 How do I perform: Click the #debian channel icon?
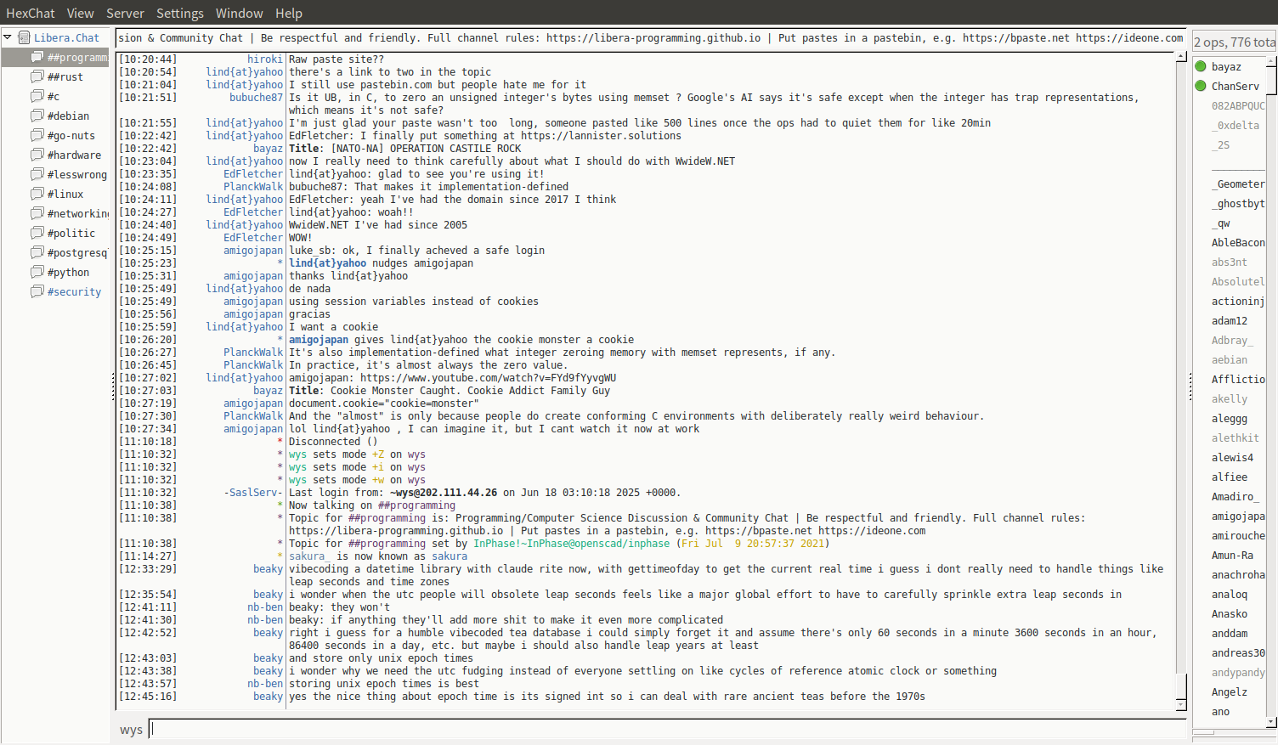pyautogui.click(x=37, y=116)
